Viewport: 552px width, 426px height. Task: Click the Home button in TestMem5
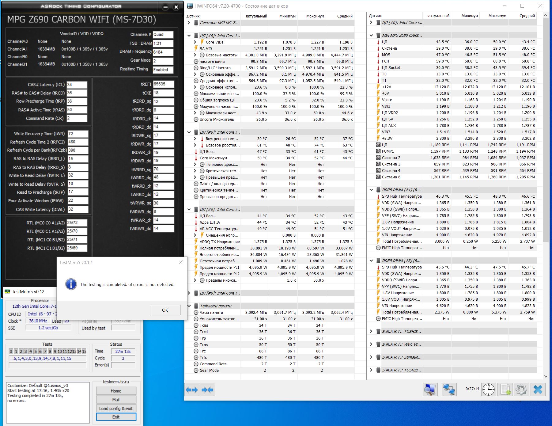[x=116, y=391]
